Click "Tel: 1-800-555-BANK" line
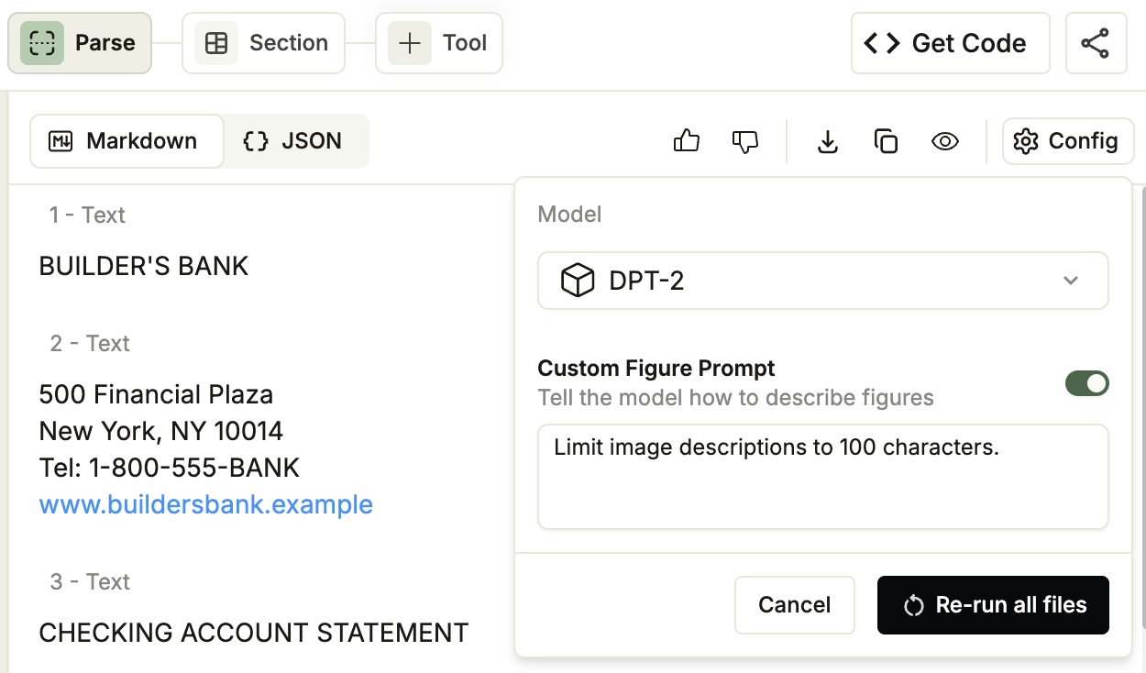The image size is (1146, 673). click(x=170, y=468)
